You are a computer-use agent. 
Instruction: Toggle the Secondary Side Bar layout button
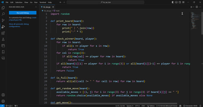pos(180,2)
